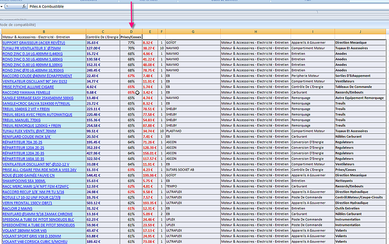Click the formula bar showing Piles A Combustible
The width and height of the screenshot is (389, 244).
[208, 6]
